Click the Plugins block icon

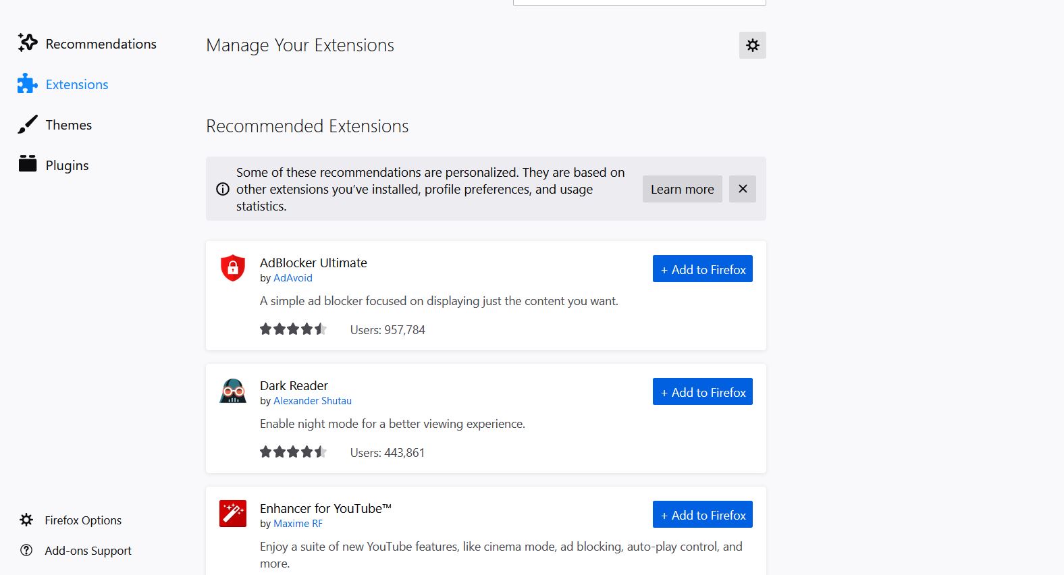(28, 164)
